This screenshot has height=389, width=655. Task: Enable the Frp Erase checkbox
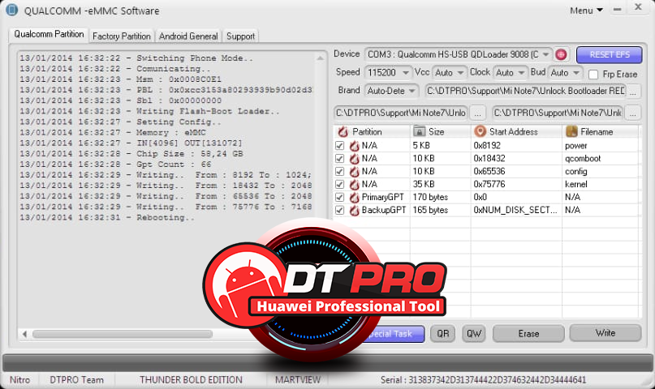click(x=593, y=75)
